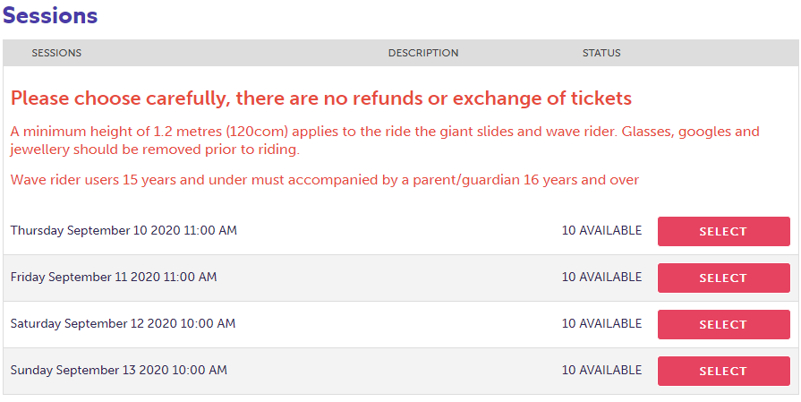This screenshot has width=801, height=402.
Task: Click the Friday September 11 2020 date text
Action: pyautogui.click(x=114, y=278)
